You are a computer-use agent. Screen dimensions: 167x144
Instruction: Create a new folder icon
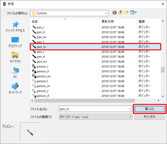tap(126, 12)
